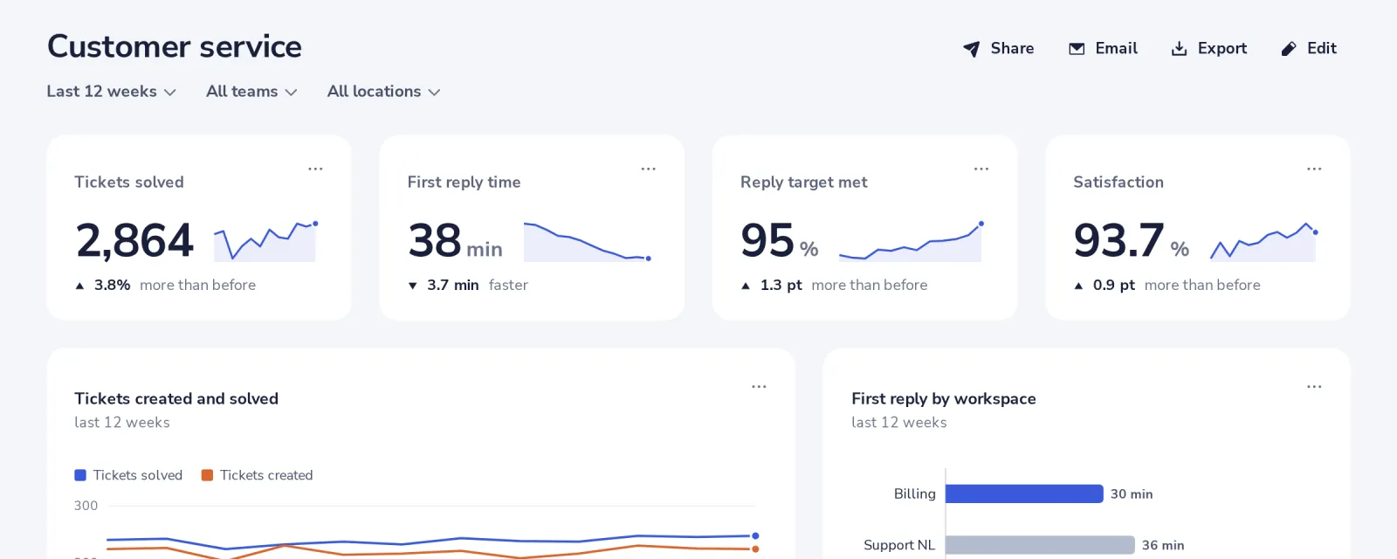Click the Satisfaction sparkline chart

(1263, 241)
